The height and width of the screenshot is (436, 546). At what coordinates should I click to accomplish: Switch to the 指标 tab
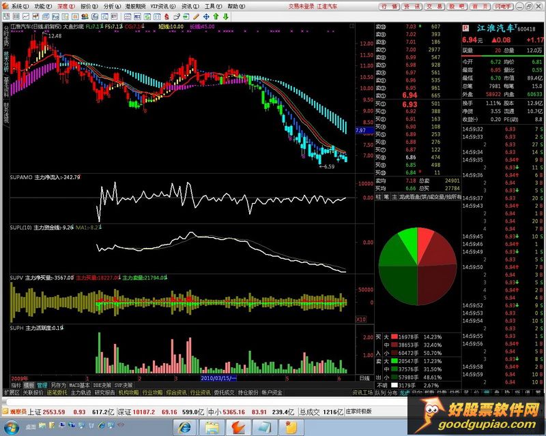[x=16, y=385]
